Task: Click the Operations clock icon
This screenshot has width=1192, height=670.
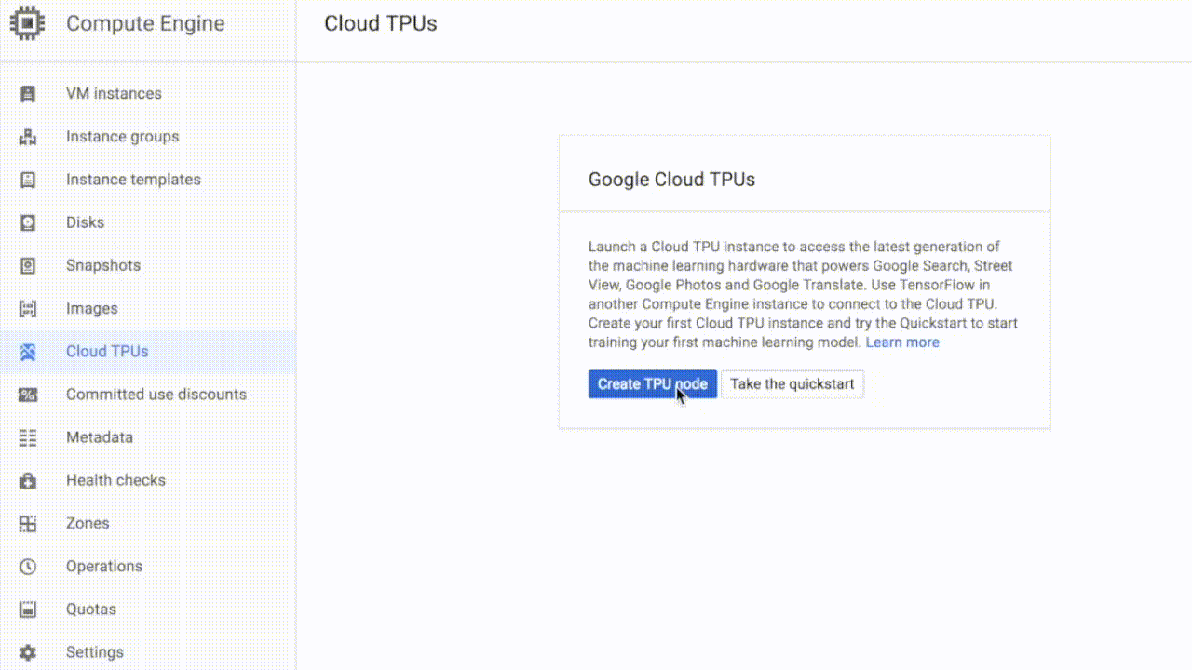Action: [x=28, y=566]
